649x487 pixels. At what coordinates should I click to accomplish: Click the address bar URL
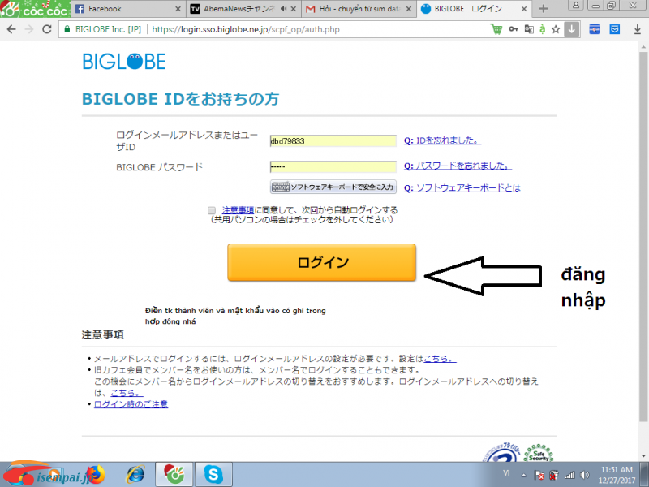pos(246,29)
